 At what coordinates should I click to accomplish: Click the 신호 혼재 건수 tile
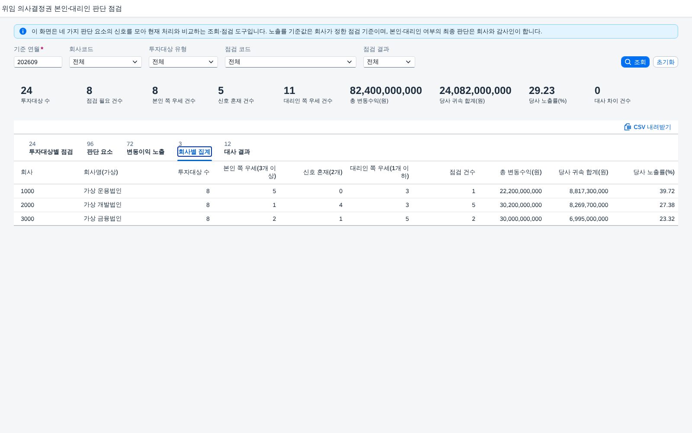click(x=236, y=95)
